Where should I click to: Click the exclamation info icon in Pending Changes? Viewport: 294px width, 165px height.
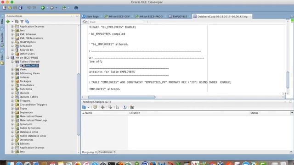coord(124,107)
